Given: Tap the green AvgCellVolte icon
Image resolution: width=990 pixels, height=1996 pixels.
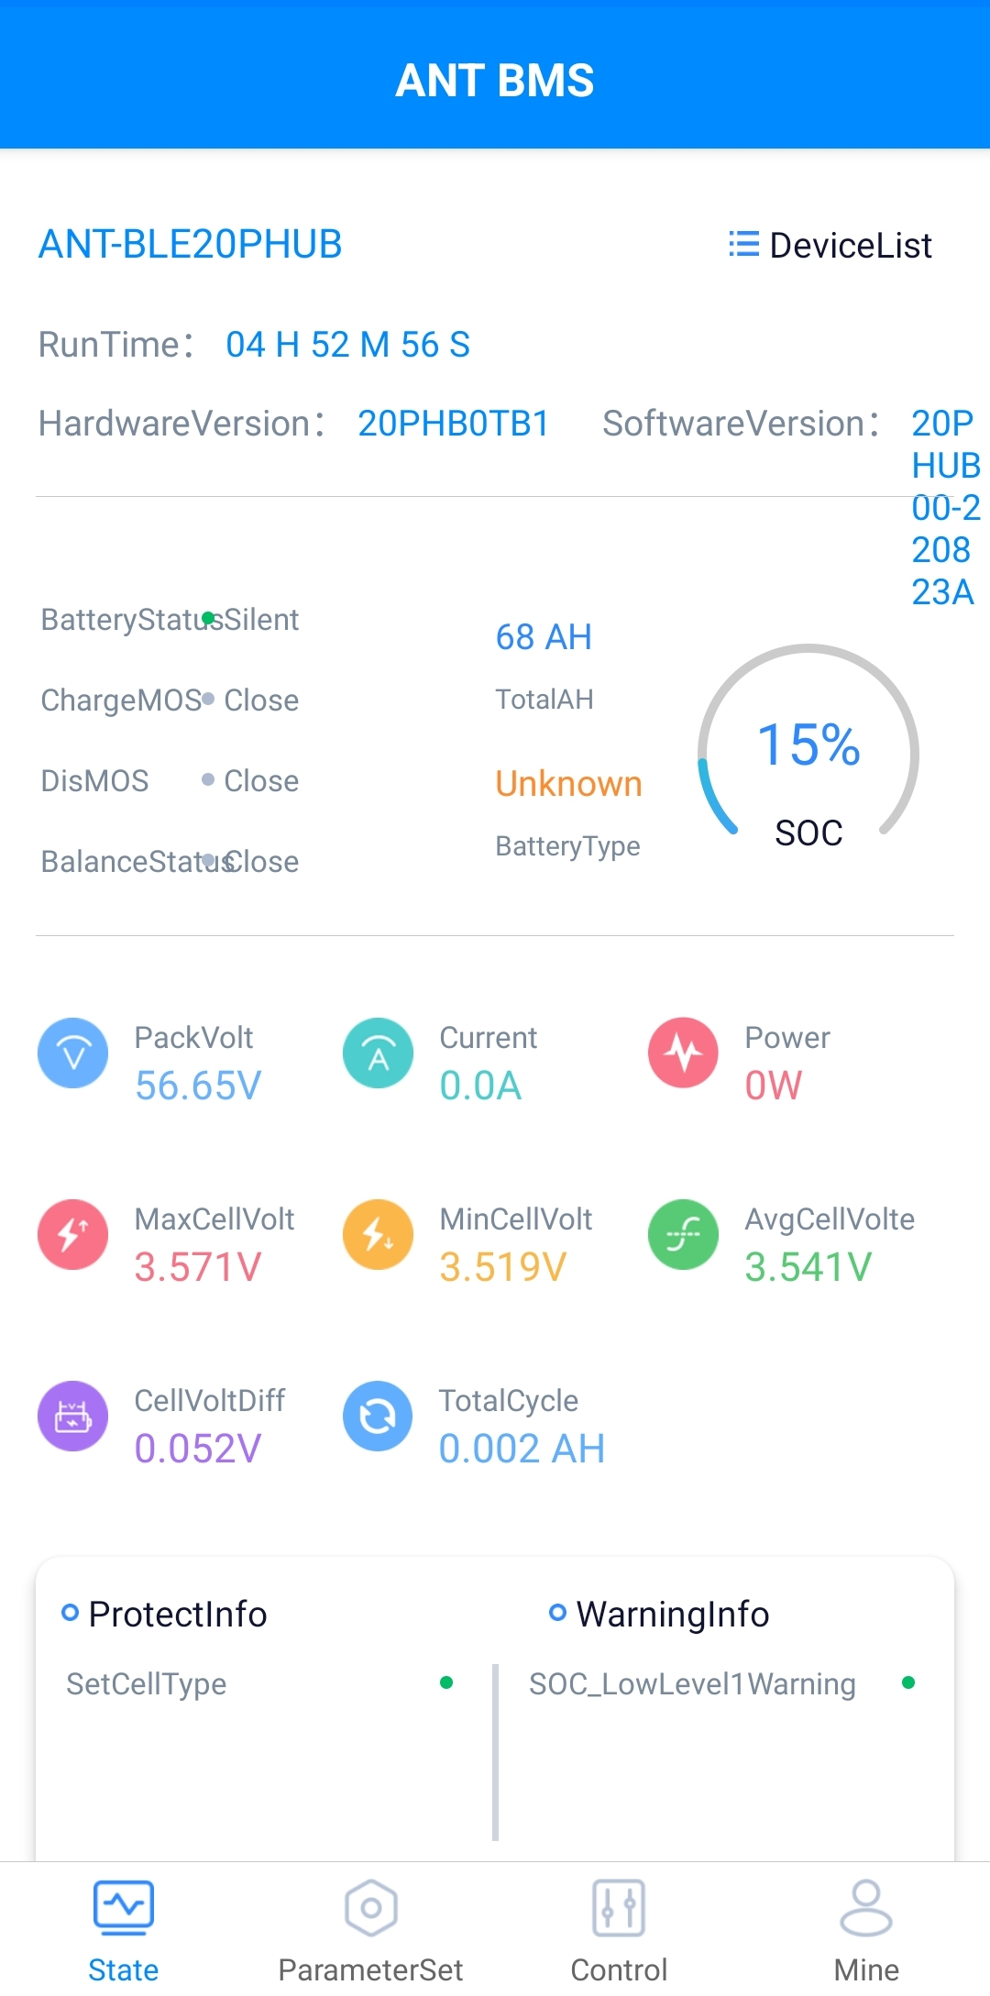Looking at the screenshot, I should (x=683, y=1235).
